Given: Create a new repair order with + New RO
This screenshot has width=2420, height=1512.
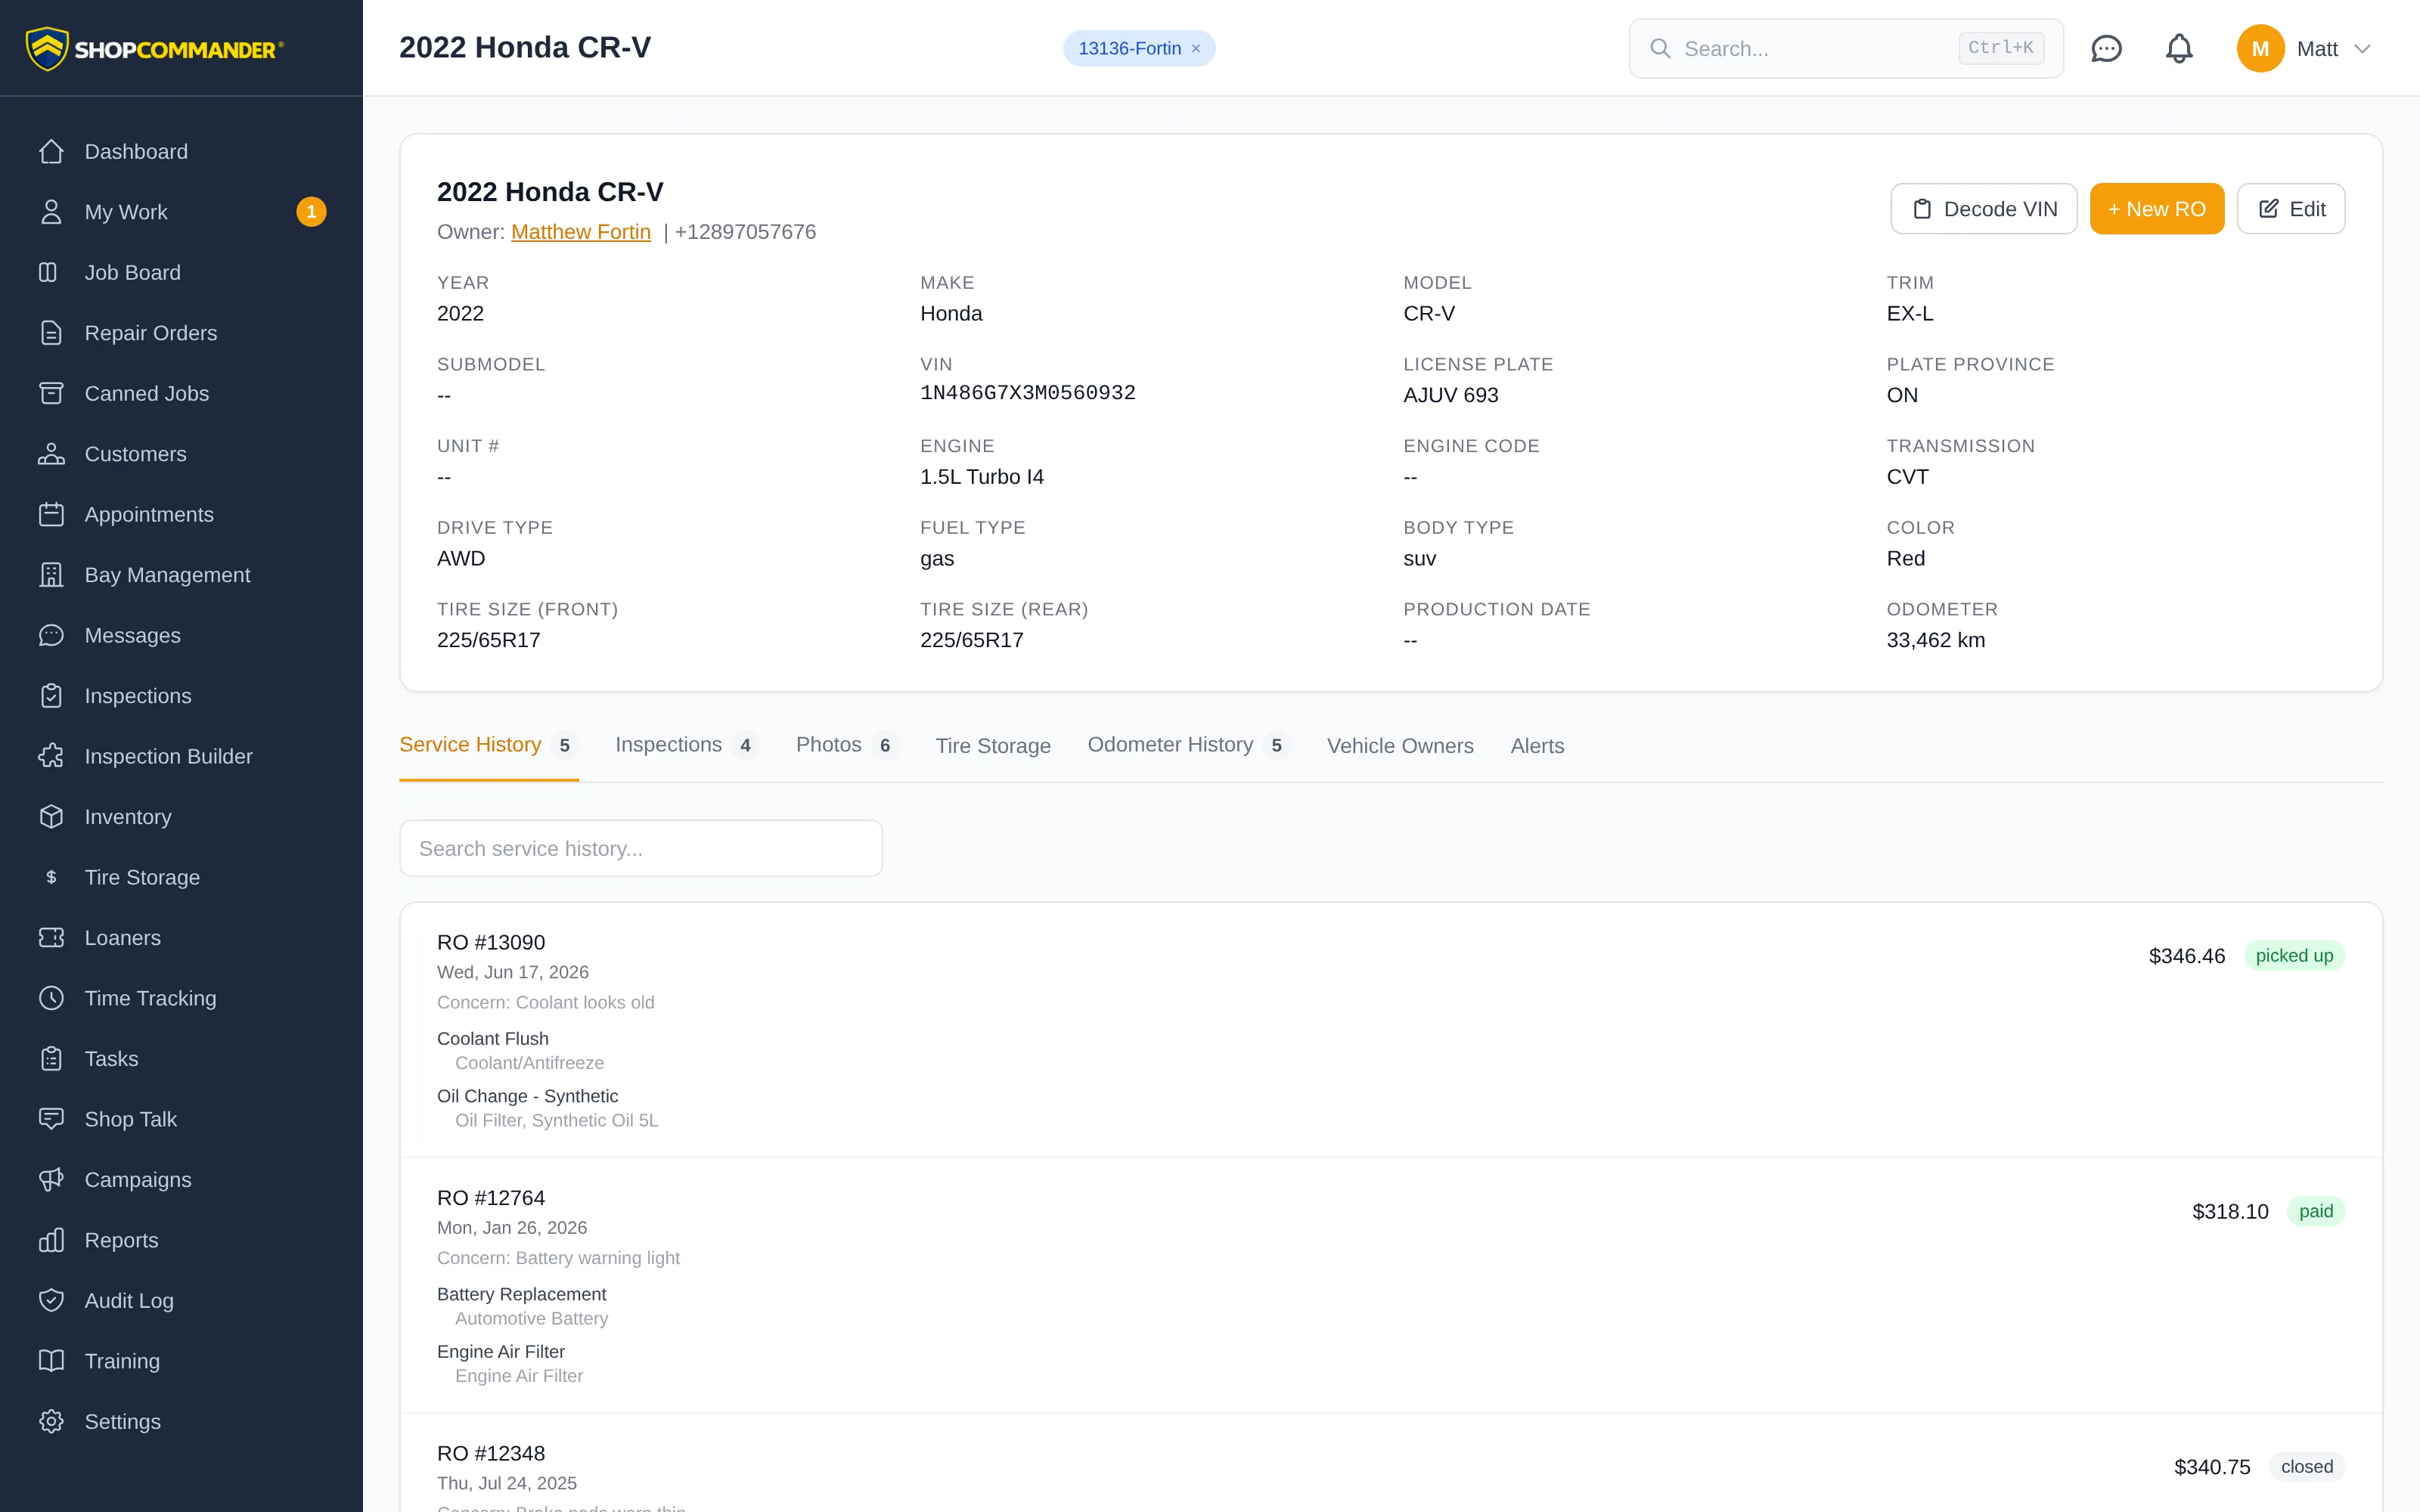Looking at the screenshot, I should [x=2156, y=209].
